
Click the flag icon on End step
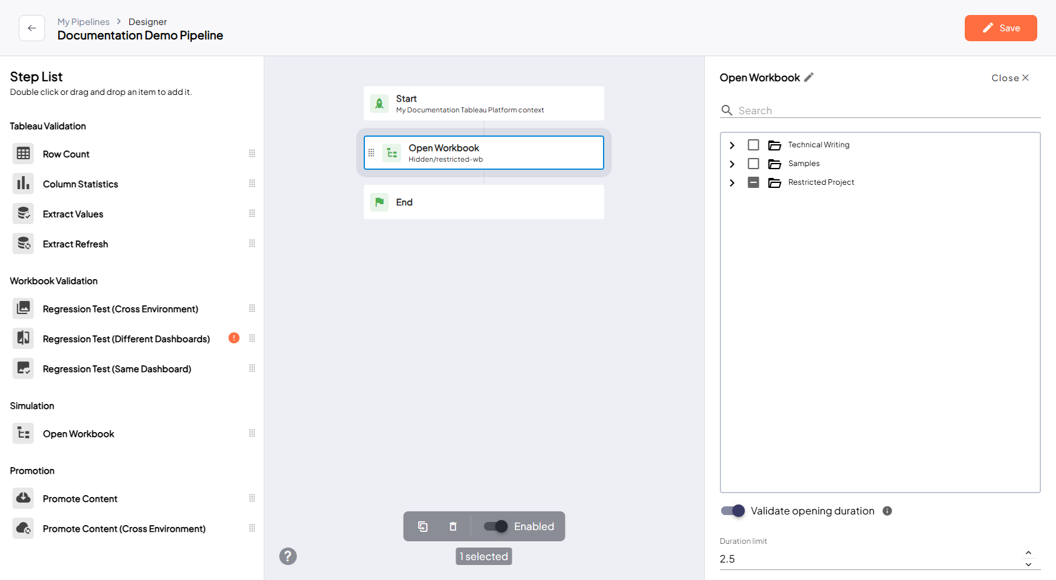(x=379, y=202)
